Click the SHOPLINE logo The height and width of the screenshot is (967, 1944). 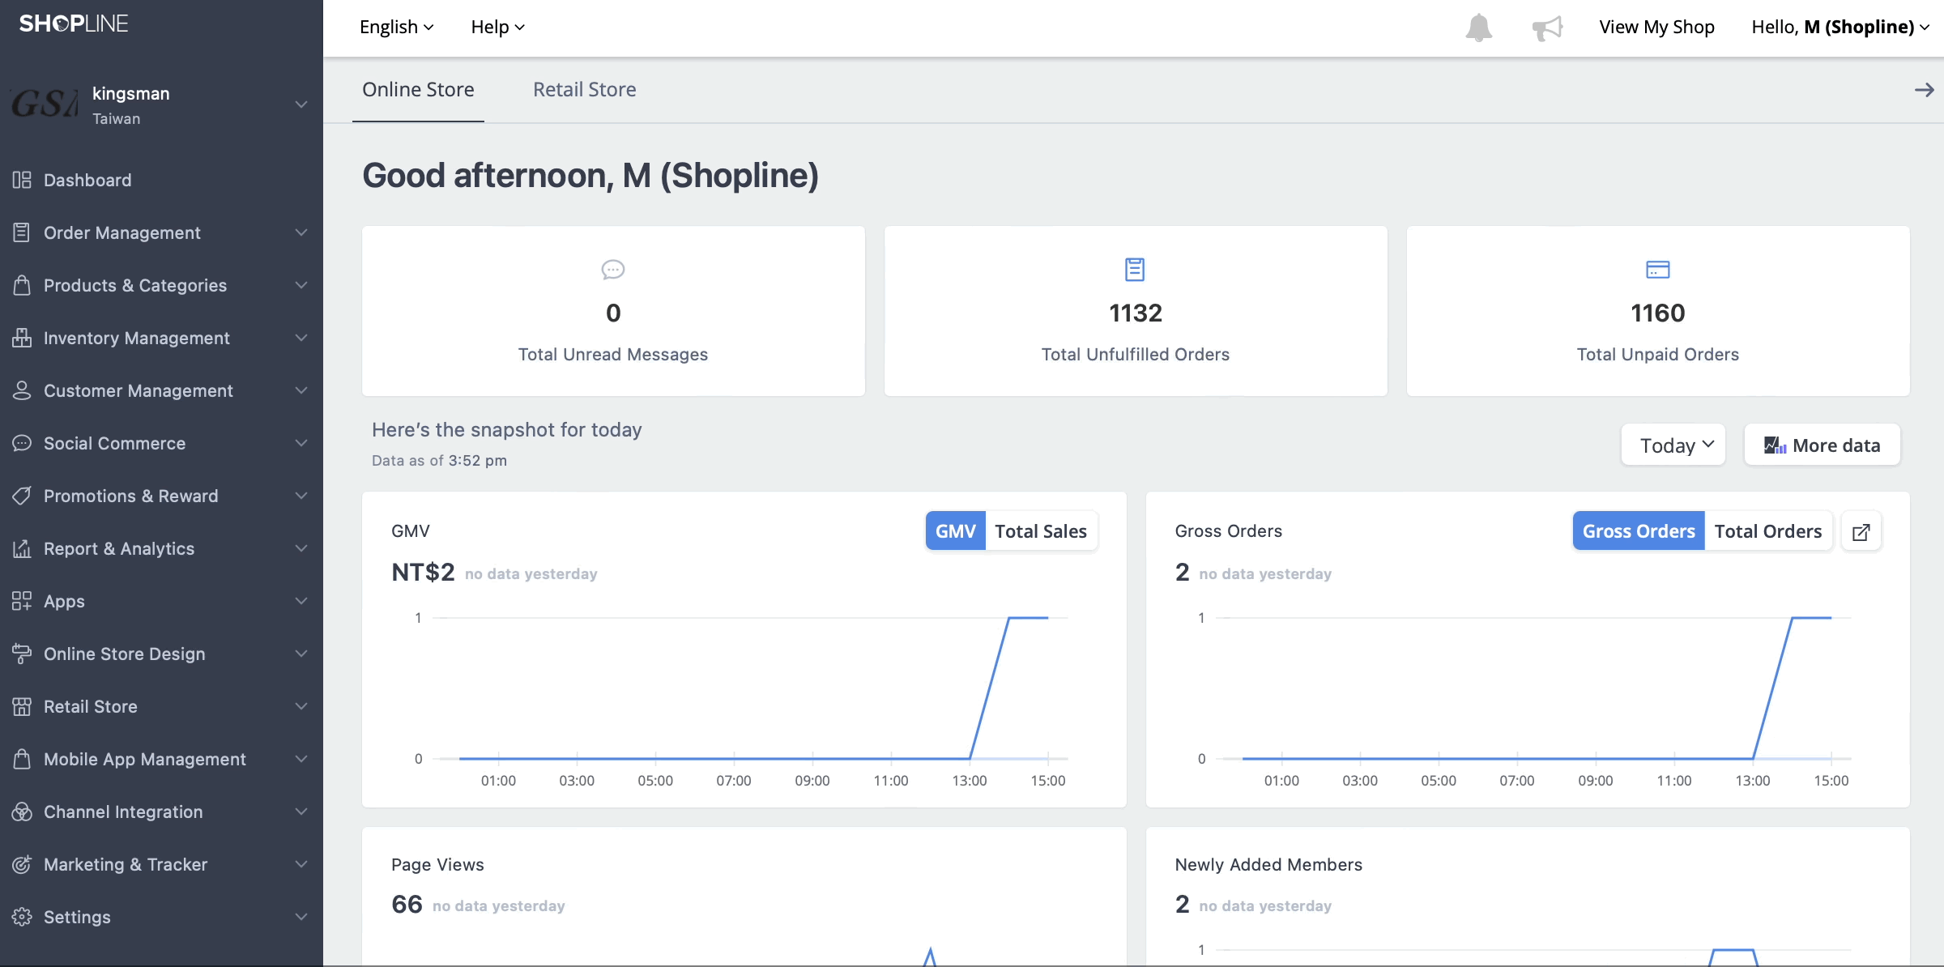[x=74, y=23]
